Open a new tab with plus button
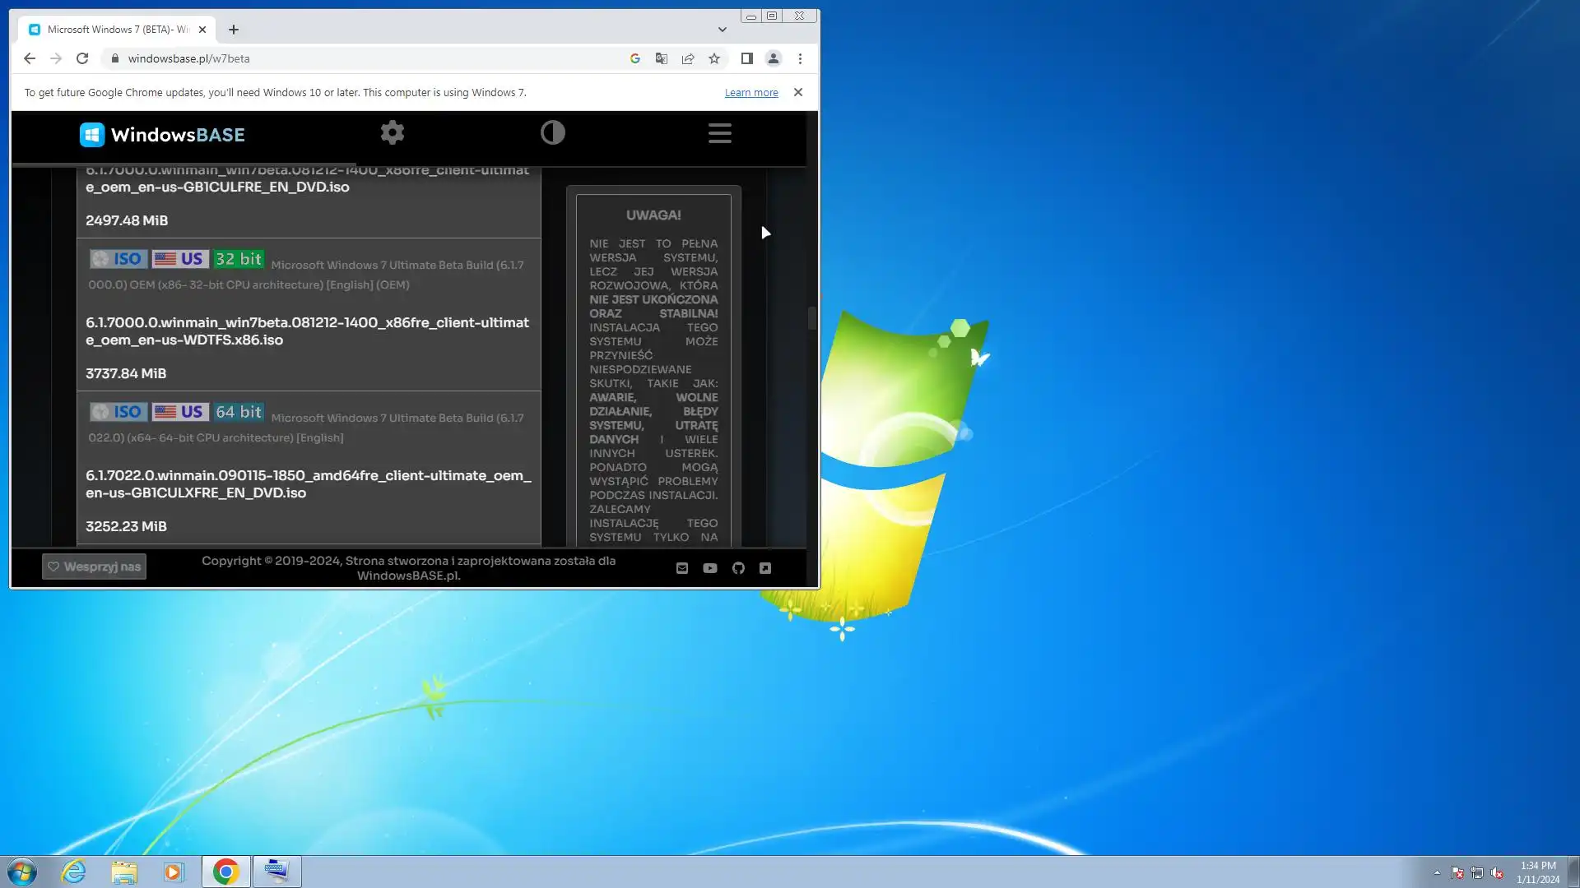Viewport: 1580px width, 888px height. tap(234, 30)
